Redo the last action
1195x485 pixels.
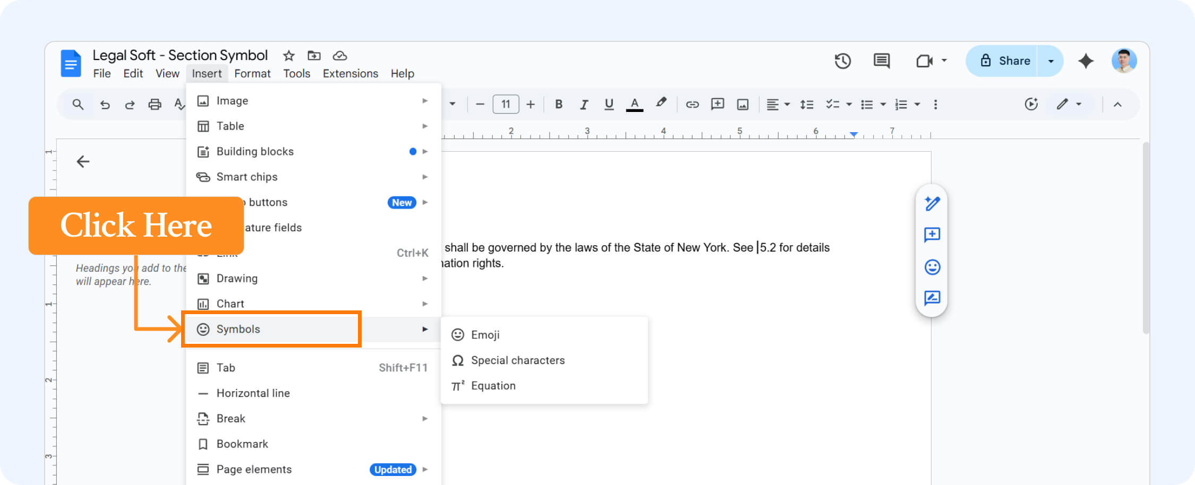tap(130, 105)
